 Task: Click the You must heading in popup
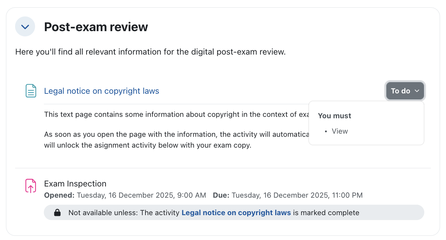(334, 116)
